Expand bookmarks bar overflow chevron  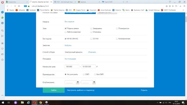coord(183,10)
